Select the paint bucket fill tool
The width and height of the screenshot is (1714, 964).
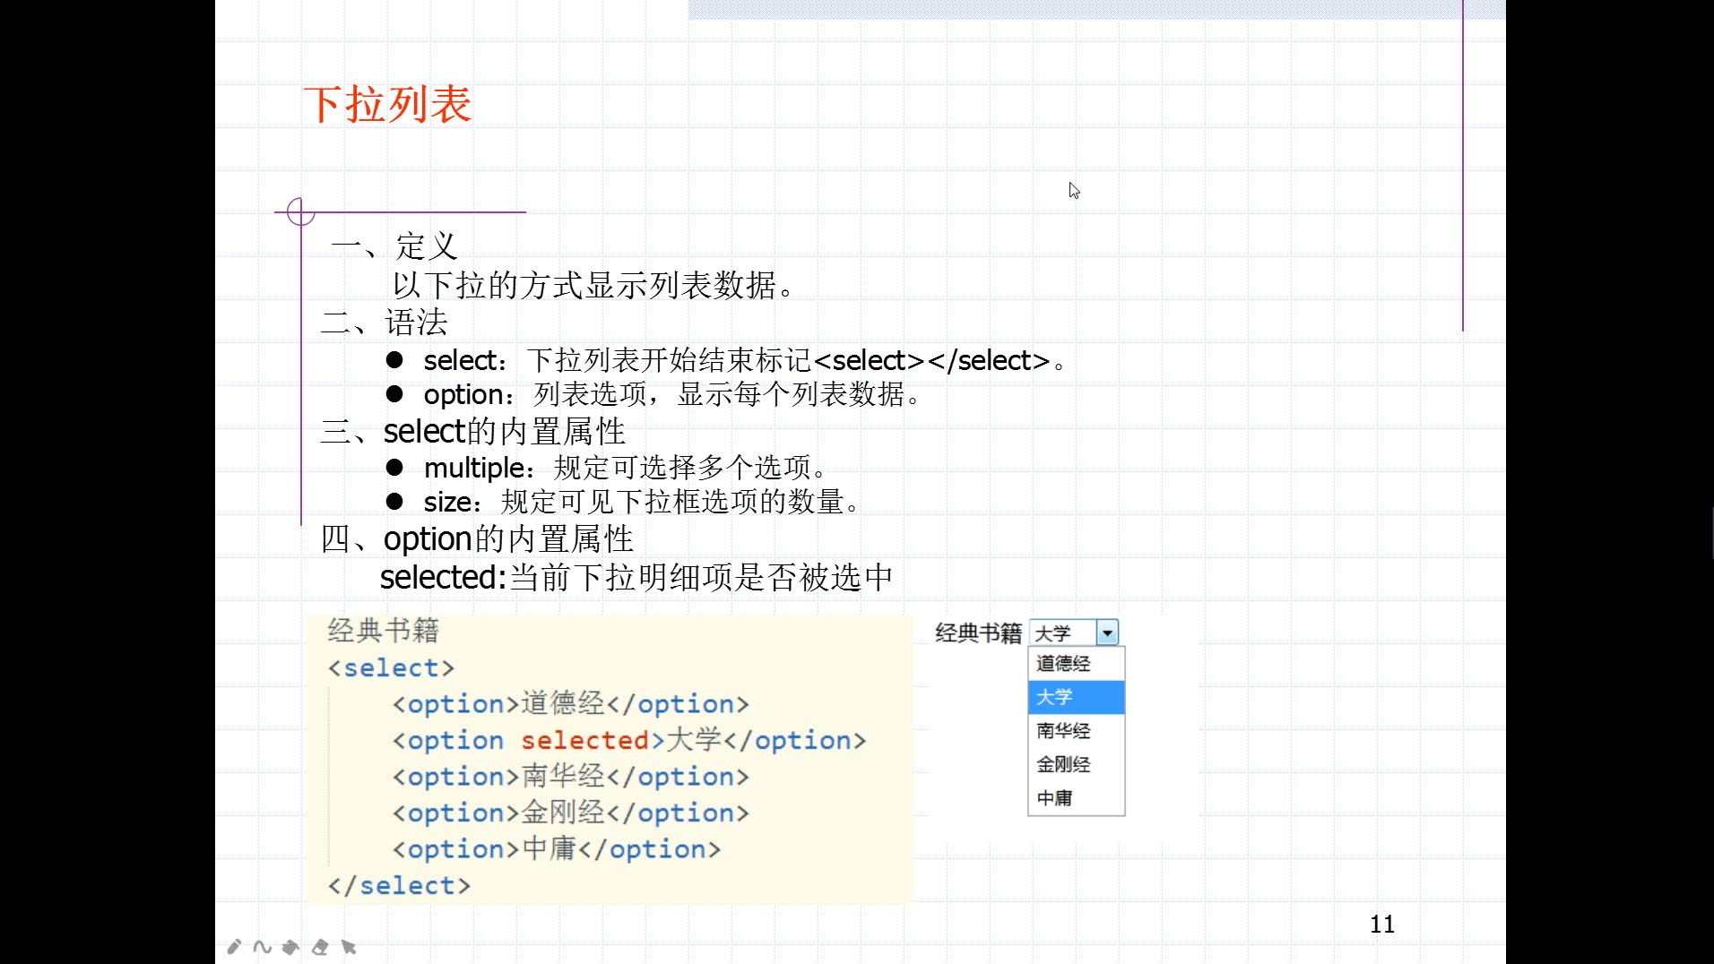290,946
